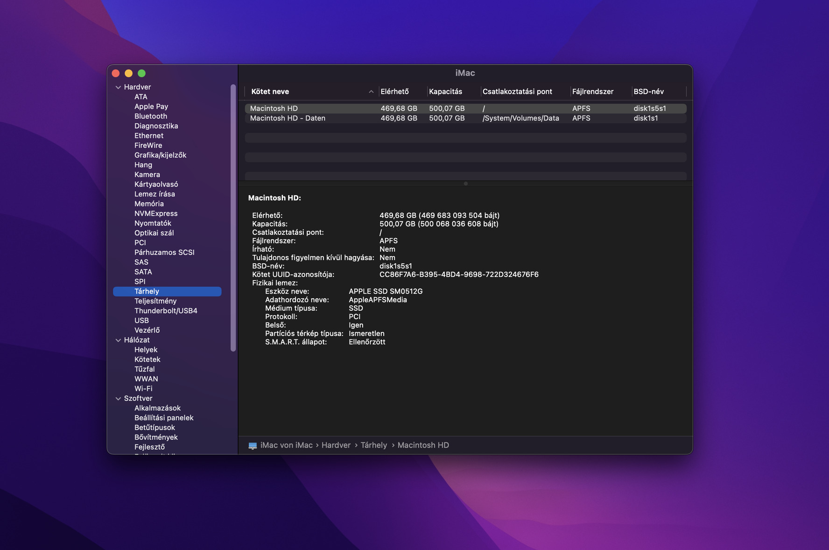
Task: Select the Macintosh HD volume row
Action: (x=465, y=109)
